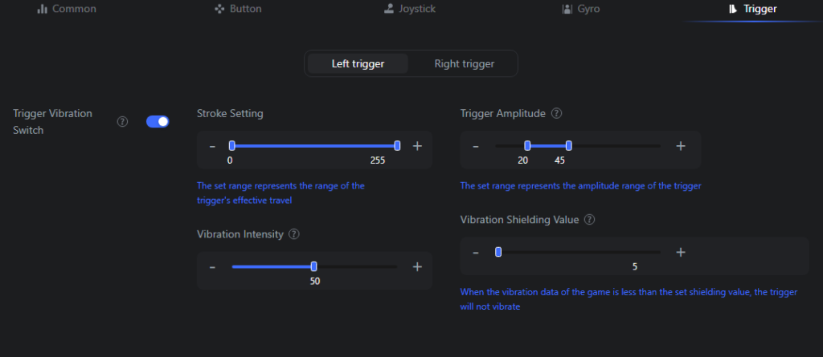Disable the Trigger Vibration Switch toggle
Screen dimensions: 823x357
(158, 122)
